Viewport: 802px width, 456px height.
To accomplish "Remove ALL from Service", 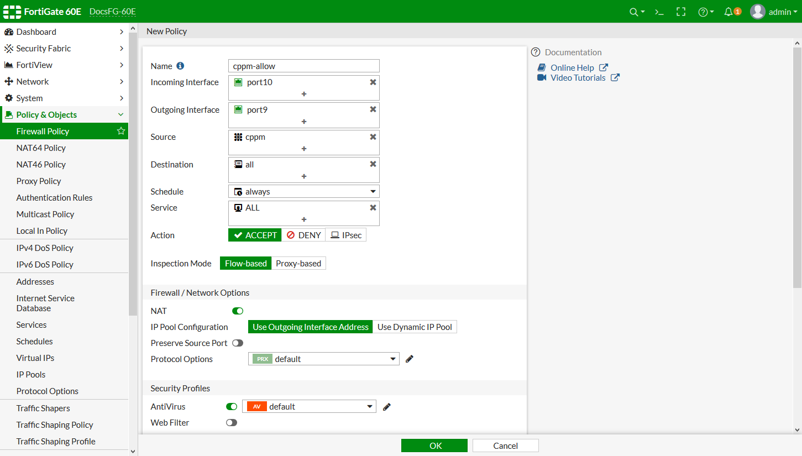I will 373,207.
